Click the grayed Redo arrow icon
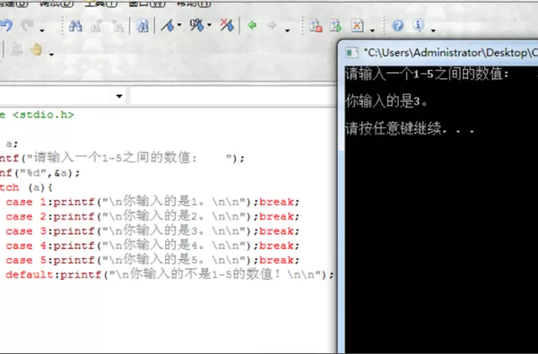 click(28, 25)
